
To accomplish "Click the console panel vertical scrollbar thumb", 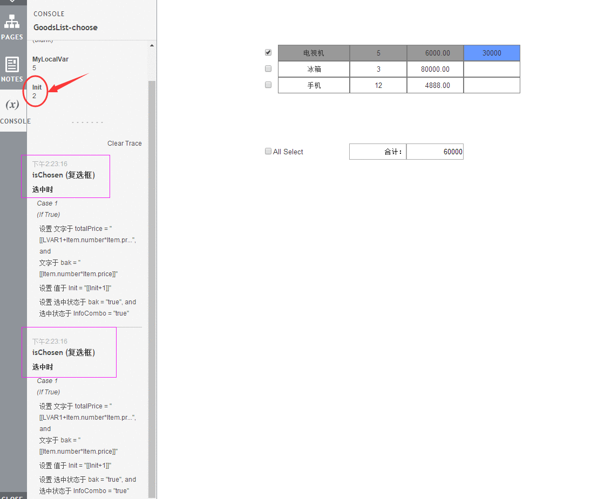I will click(x=152, y=289).
